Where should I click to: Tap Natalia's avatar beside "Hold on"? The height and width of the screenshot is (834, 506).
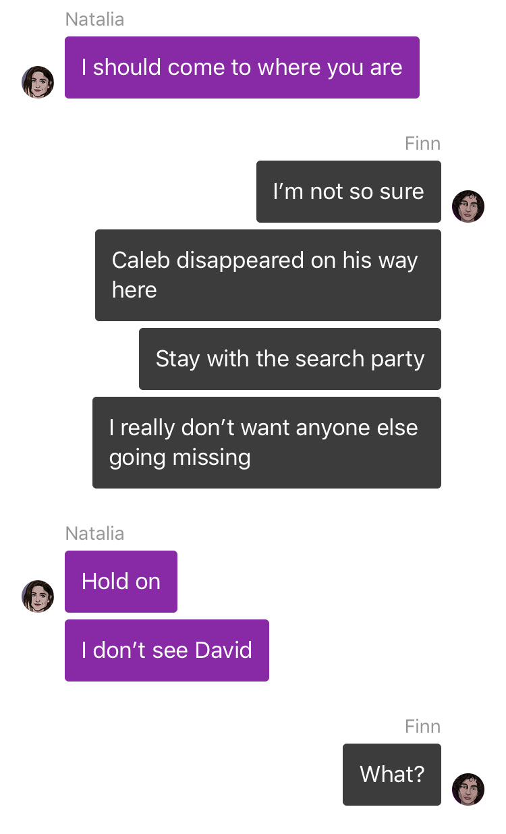[x=38, y=596]
